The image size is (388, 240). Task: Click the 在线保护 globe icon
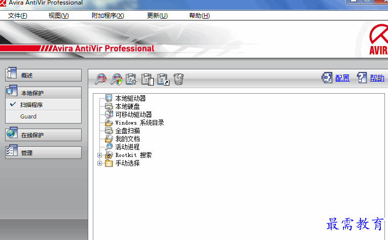coord(12,133)
